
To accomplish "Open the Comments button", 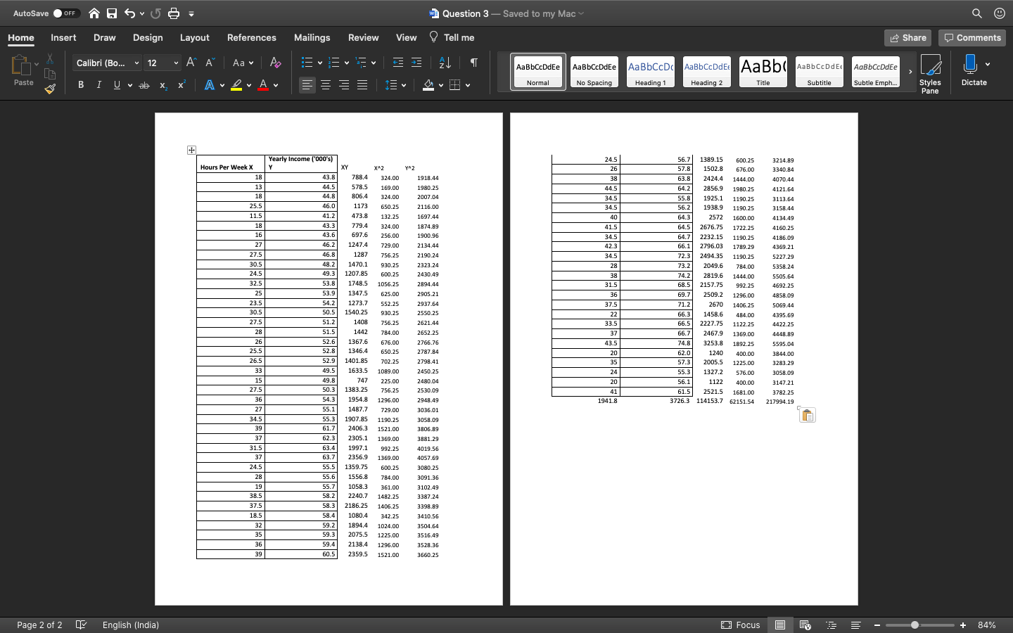I will 972,38.
